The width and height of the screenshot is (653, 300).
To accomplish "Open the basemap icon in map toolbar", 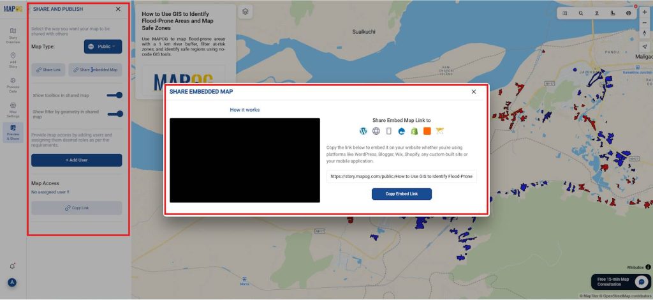I will pos(565,13).
